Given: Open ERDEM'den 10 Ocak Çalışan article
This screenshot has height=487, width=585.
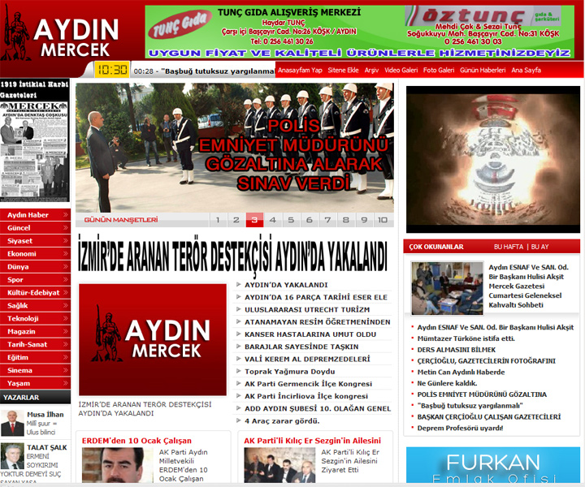Looking at the screenshot, I should point(136,441).
